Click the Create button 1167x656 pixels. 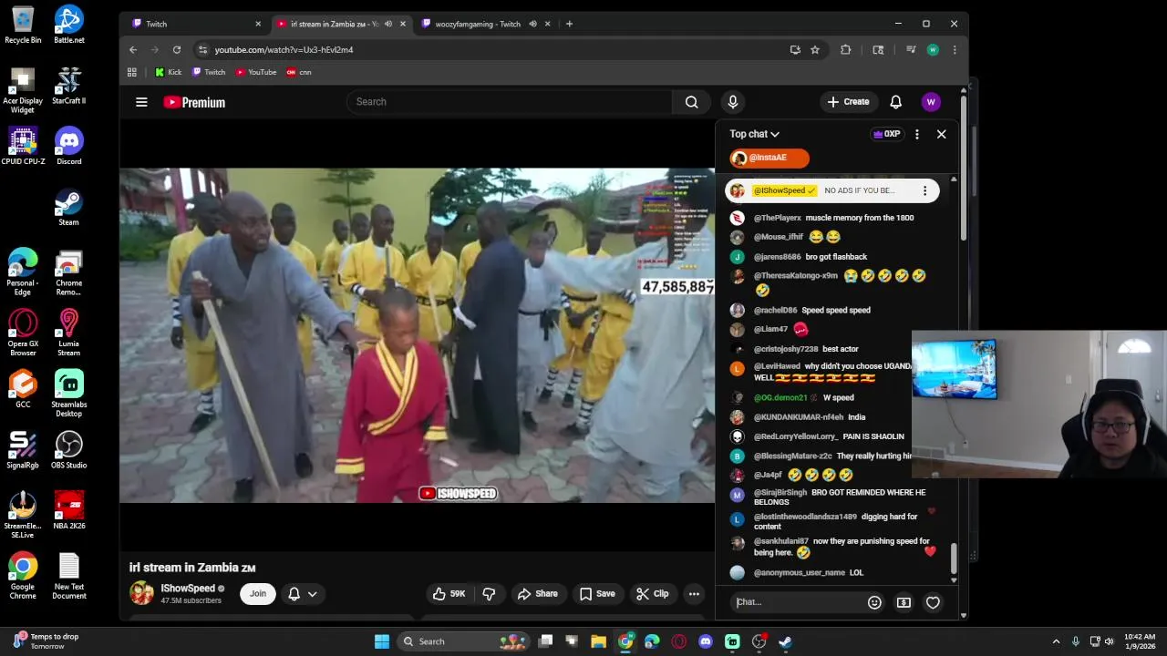click(x=849, y=102)
